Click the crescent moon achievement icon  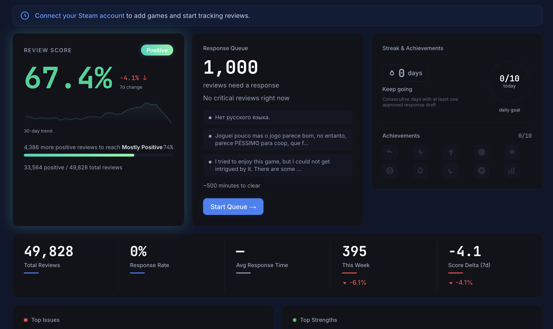pos(451,171)
